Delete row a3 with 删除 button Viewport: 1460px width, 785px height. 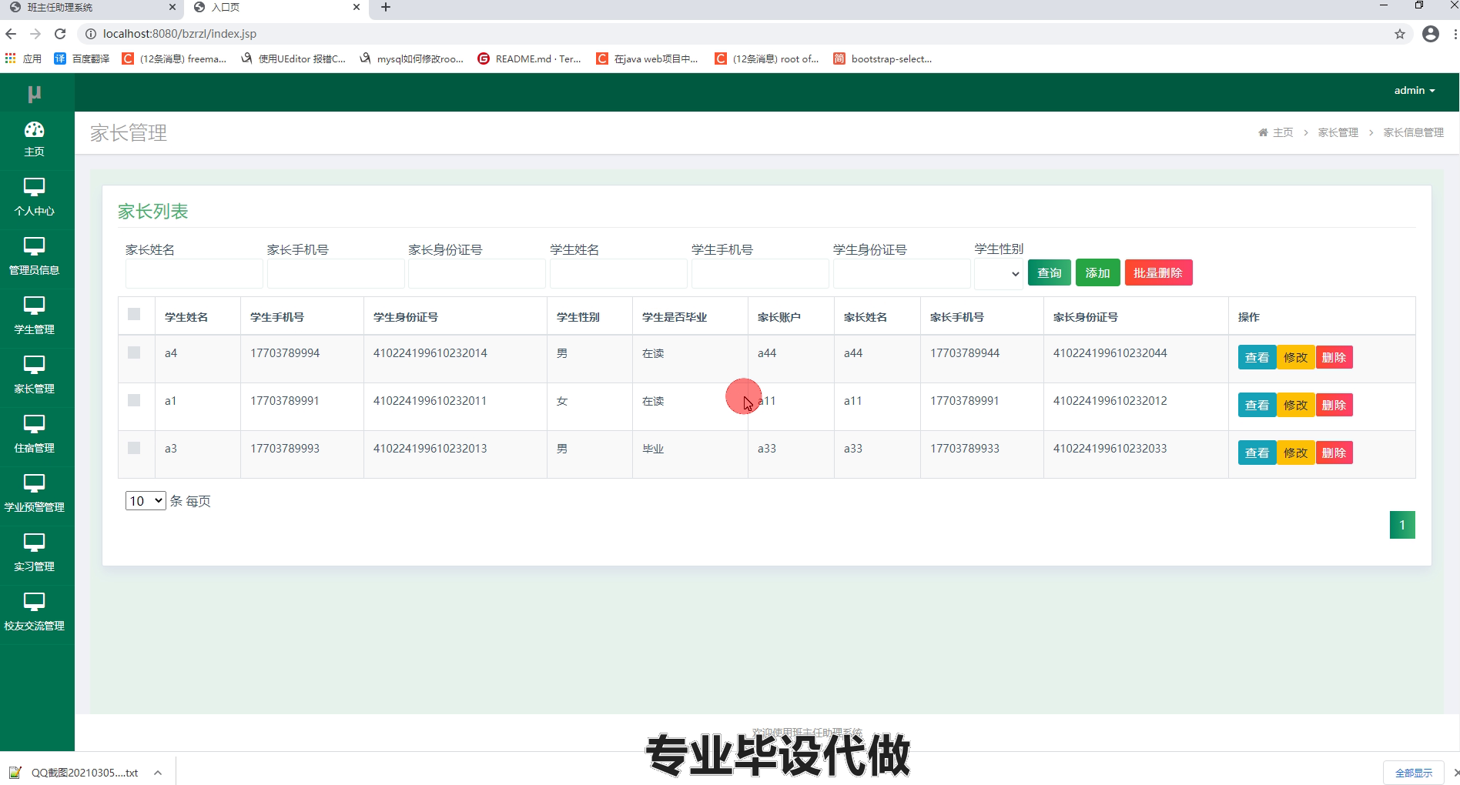1334,453
